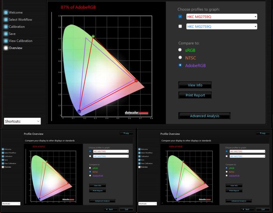This screenshot has width=273, height=213.
Task: Click the blue primary point on the AdobeRGB gamut chart
Action: pos(79,111)
